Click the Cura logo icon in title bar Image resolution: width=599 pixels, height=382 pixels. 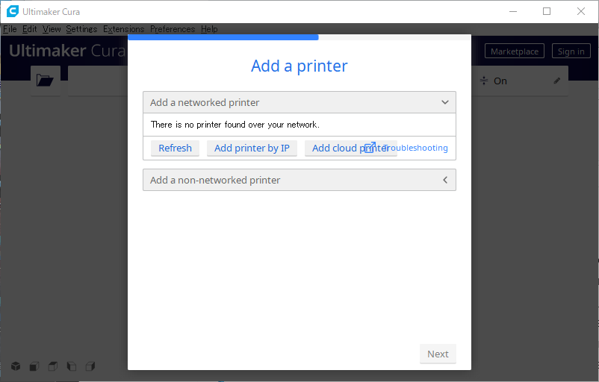click(x=13, y=11)
